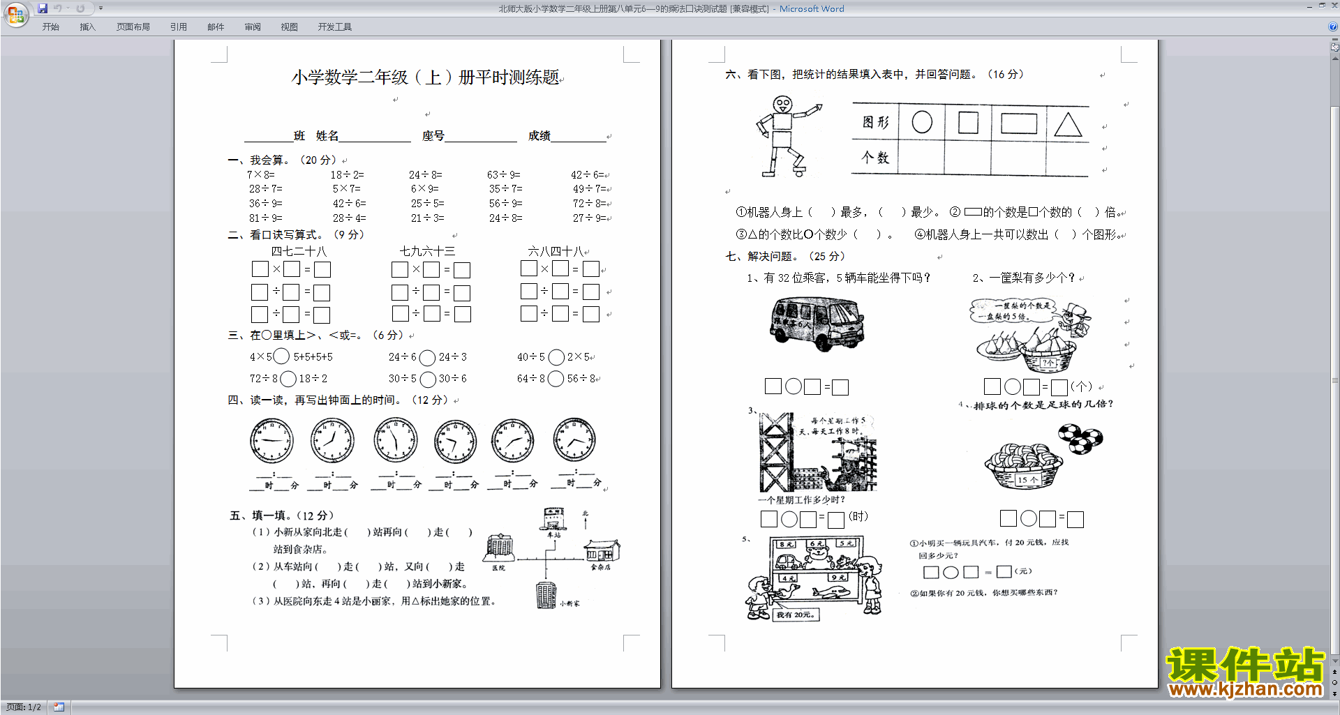The image size is (1340, 715).
Task: Save the document with the floppy icon
Action: click(x=43, y=8)
